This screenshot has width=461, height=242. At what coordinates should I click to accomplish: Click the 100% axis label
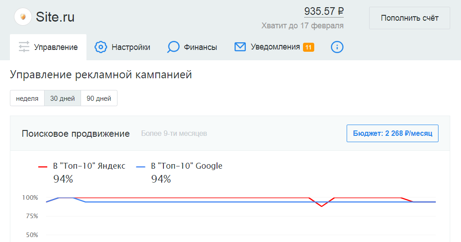click(x=30, y=197)
